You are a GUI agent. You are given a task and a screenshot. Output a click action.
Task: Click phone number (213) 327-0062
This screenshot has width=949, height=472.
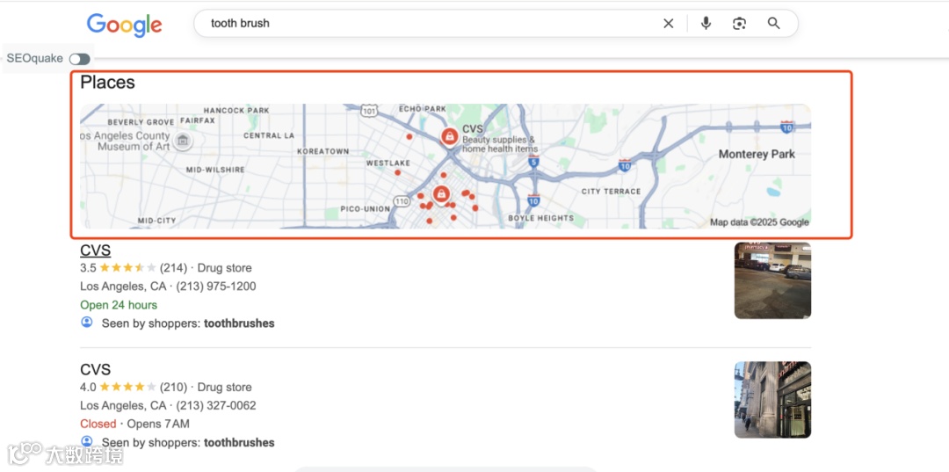point(216,405)
